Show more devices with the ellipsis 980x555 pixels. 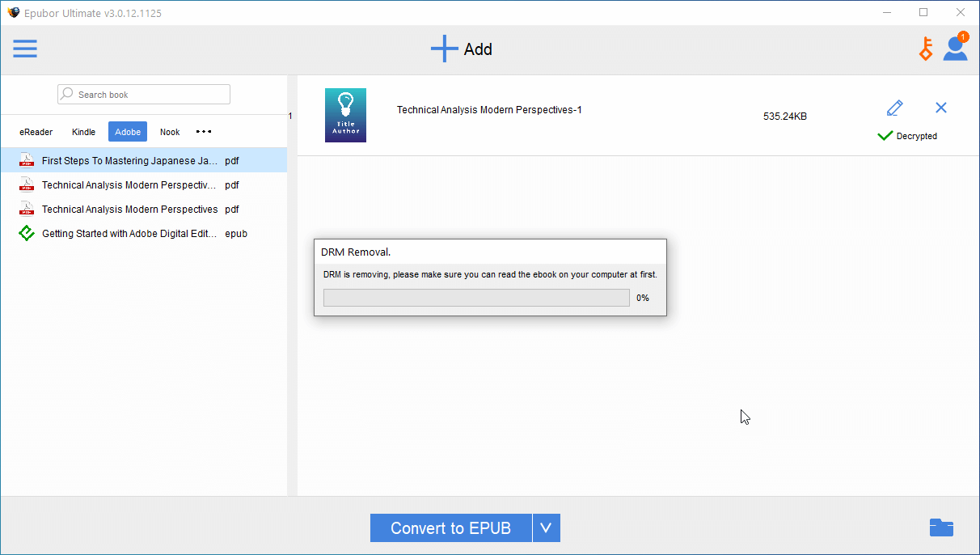pos(204,131)
